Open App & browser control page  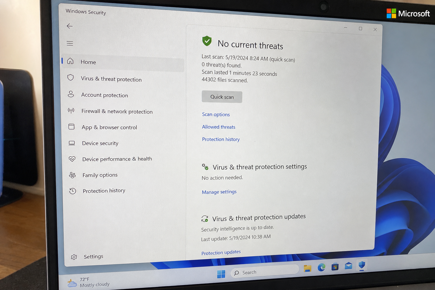109,127
